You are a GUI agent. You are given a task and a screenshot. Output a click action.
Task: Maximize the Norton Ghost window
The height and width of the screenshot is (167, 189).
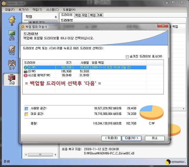coord(173,3)
